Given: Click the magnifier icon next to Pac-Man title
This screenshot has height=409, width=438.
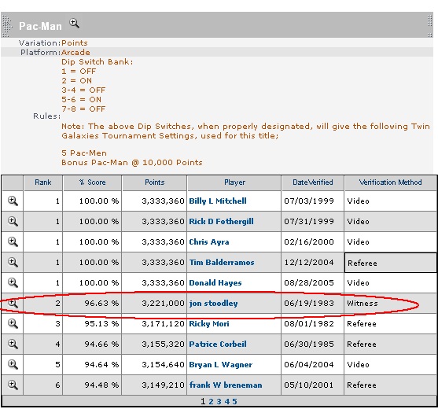Looking at the screenshot, I should coord(74,23).
